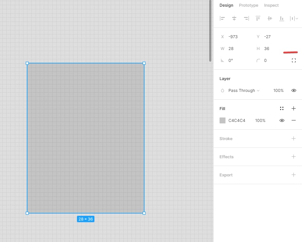The image size is (302, 242).
Task: Open fill styles four-dot icon
Action: point(282,109)
